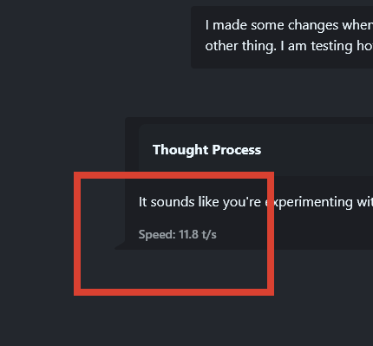This screenshot has height=346, width=373.
Task: Click the Thought Process panel beside its title
Action: click(x=318, y=150)
